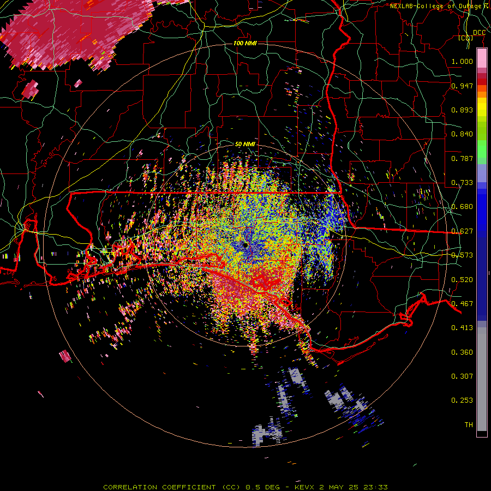Click the bright green segment of the color bar

click(x=482, y=149)
